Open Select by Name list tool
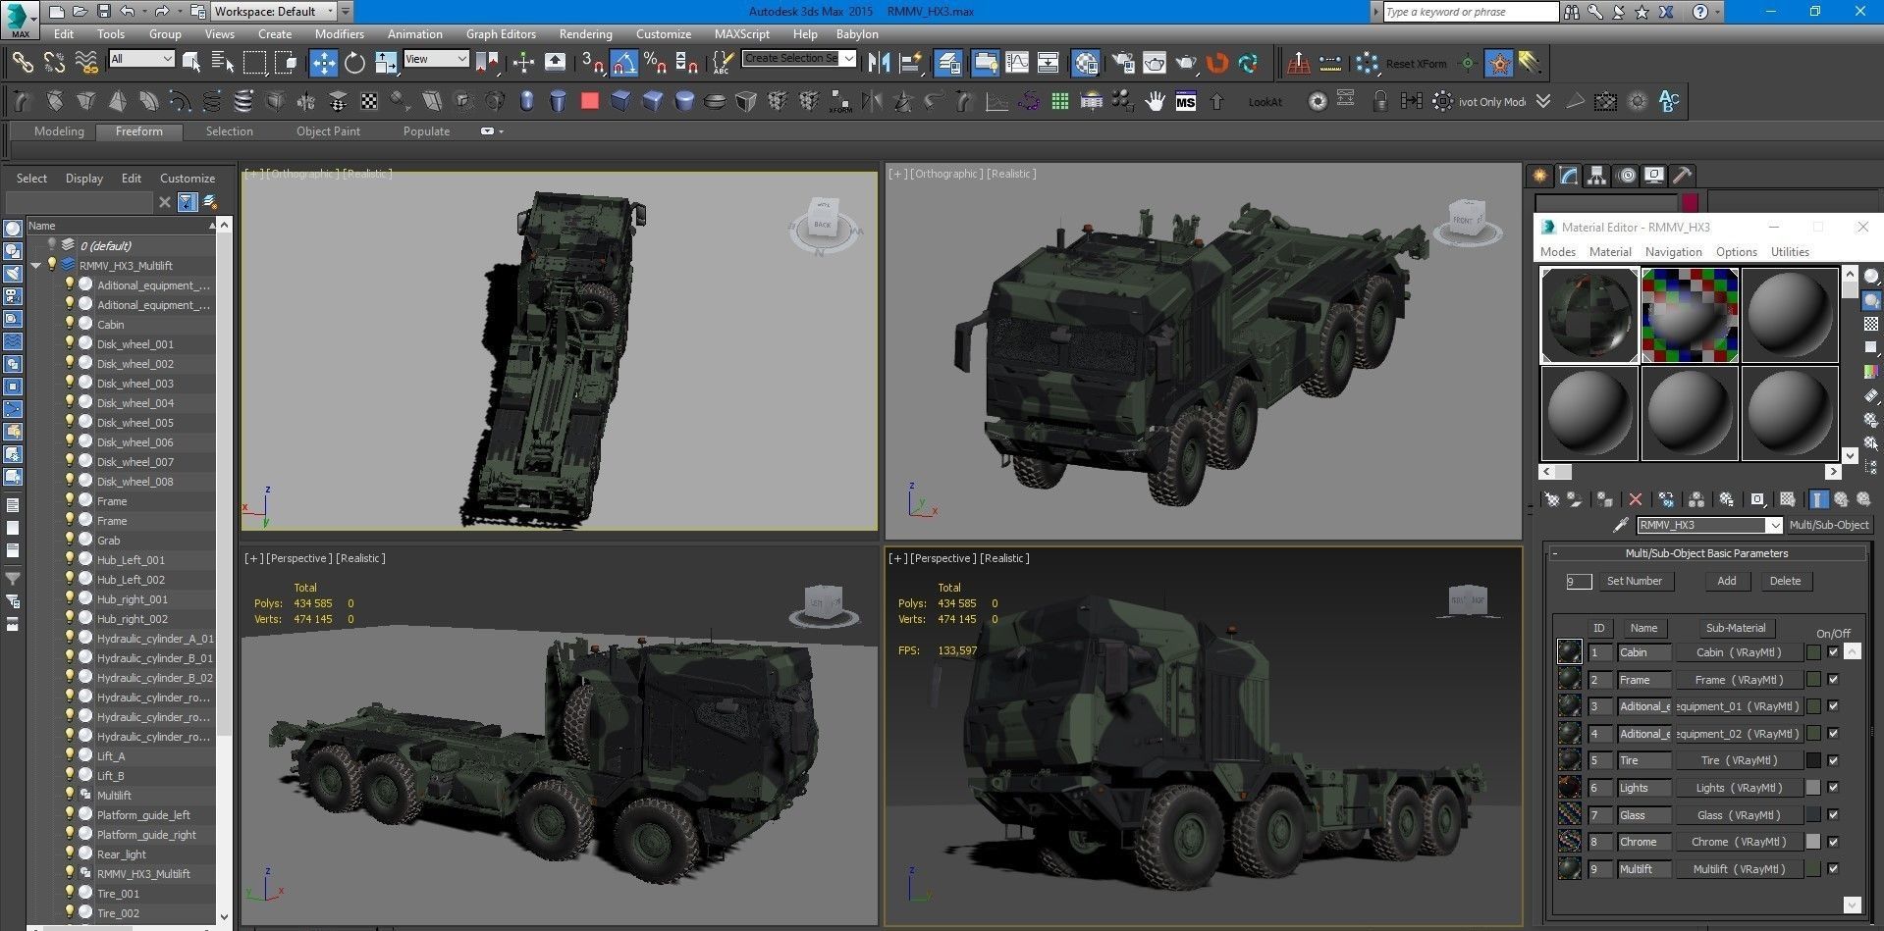The width and height of the screenshot is (1884, 931). (x=223, y=63)
